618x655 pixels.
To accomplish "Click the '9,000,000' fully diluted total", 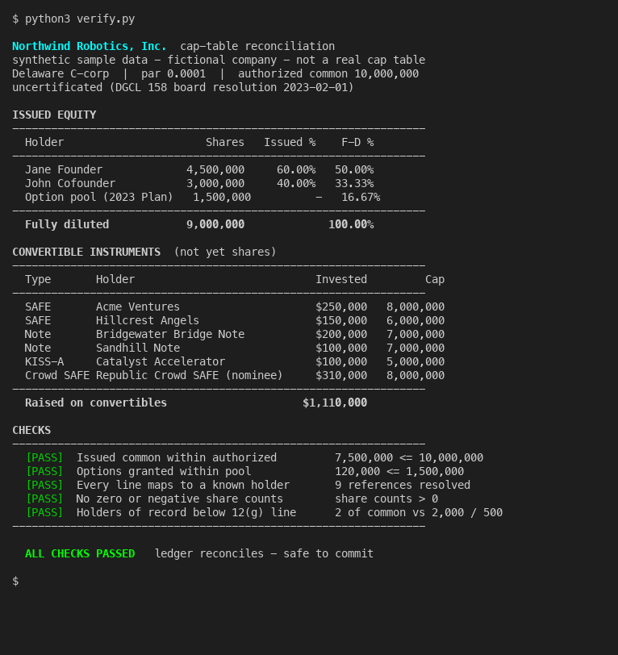I will 215,225.
